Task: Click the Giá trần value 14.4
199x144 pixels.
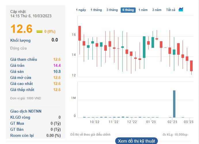Action: pos(57,65)
